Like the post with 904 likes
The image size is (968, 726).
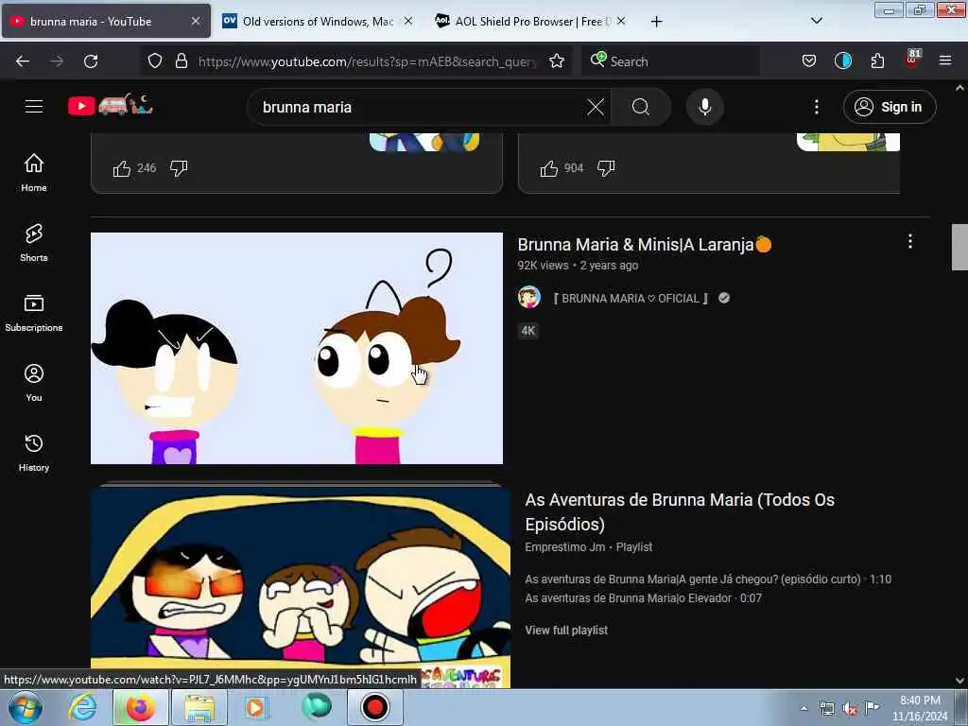(549, 168)
